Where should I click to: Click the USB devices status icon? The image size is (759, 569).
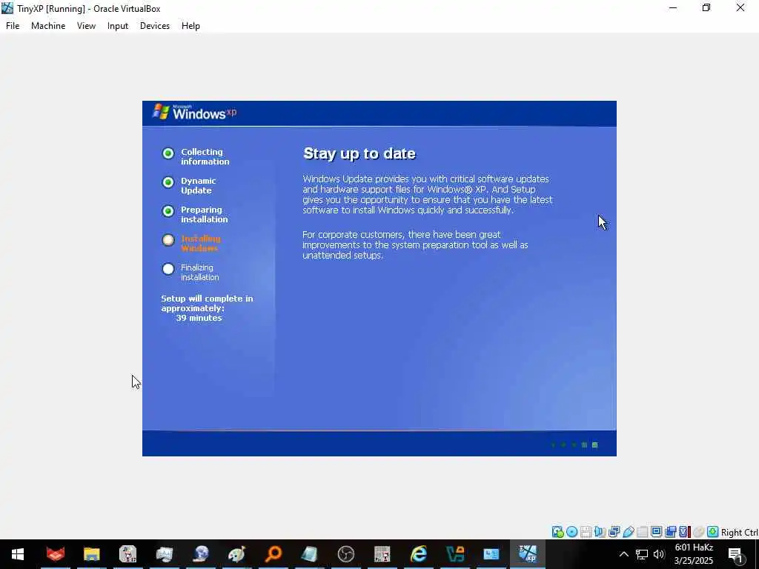[x=629, y=532]
